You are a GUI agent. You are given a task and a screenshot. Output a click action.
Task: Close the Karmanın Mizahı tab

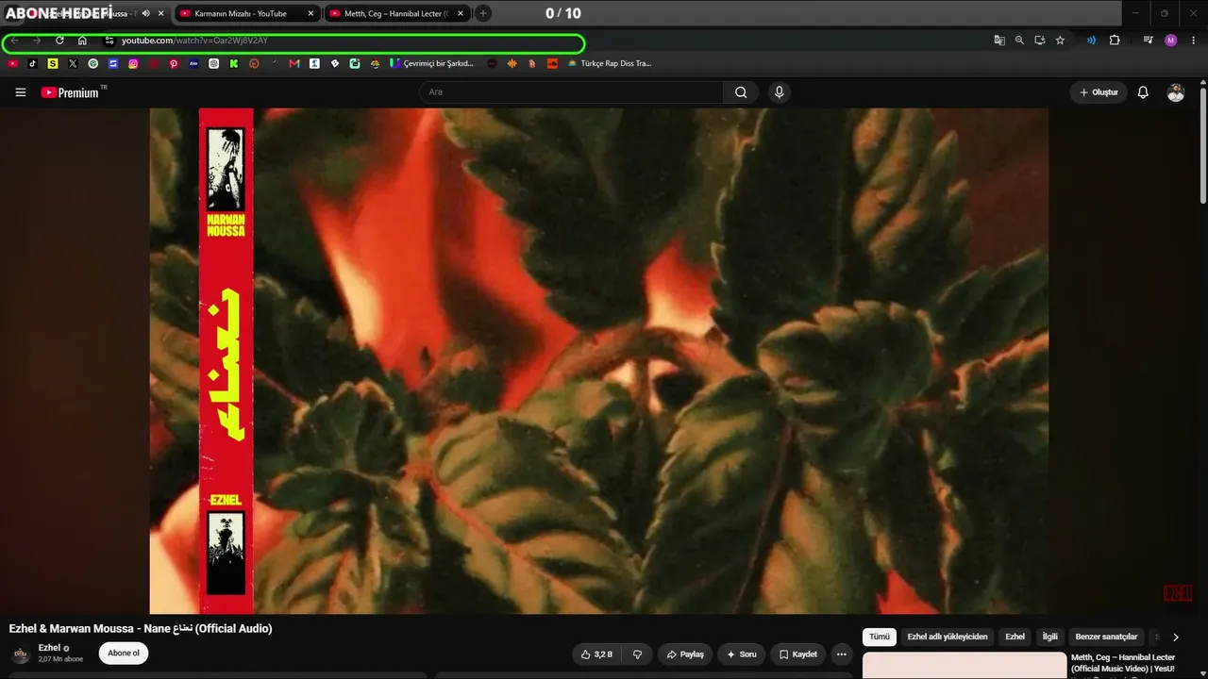click(x=310, y=13)
